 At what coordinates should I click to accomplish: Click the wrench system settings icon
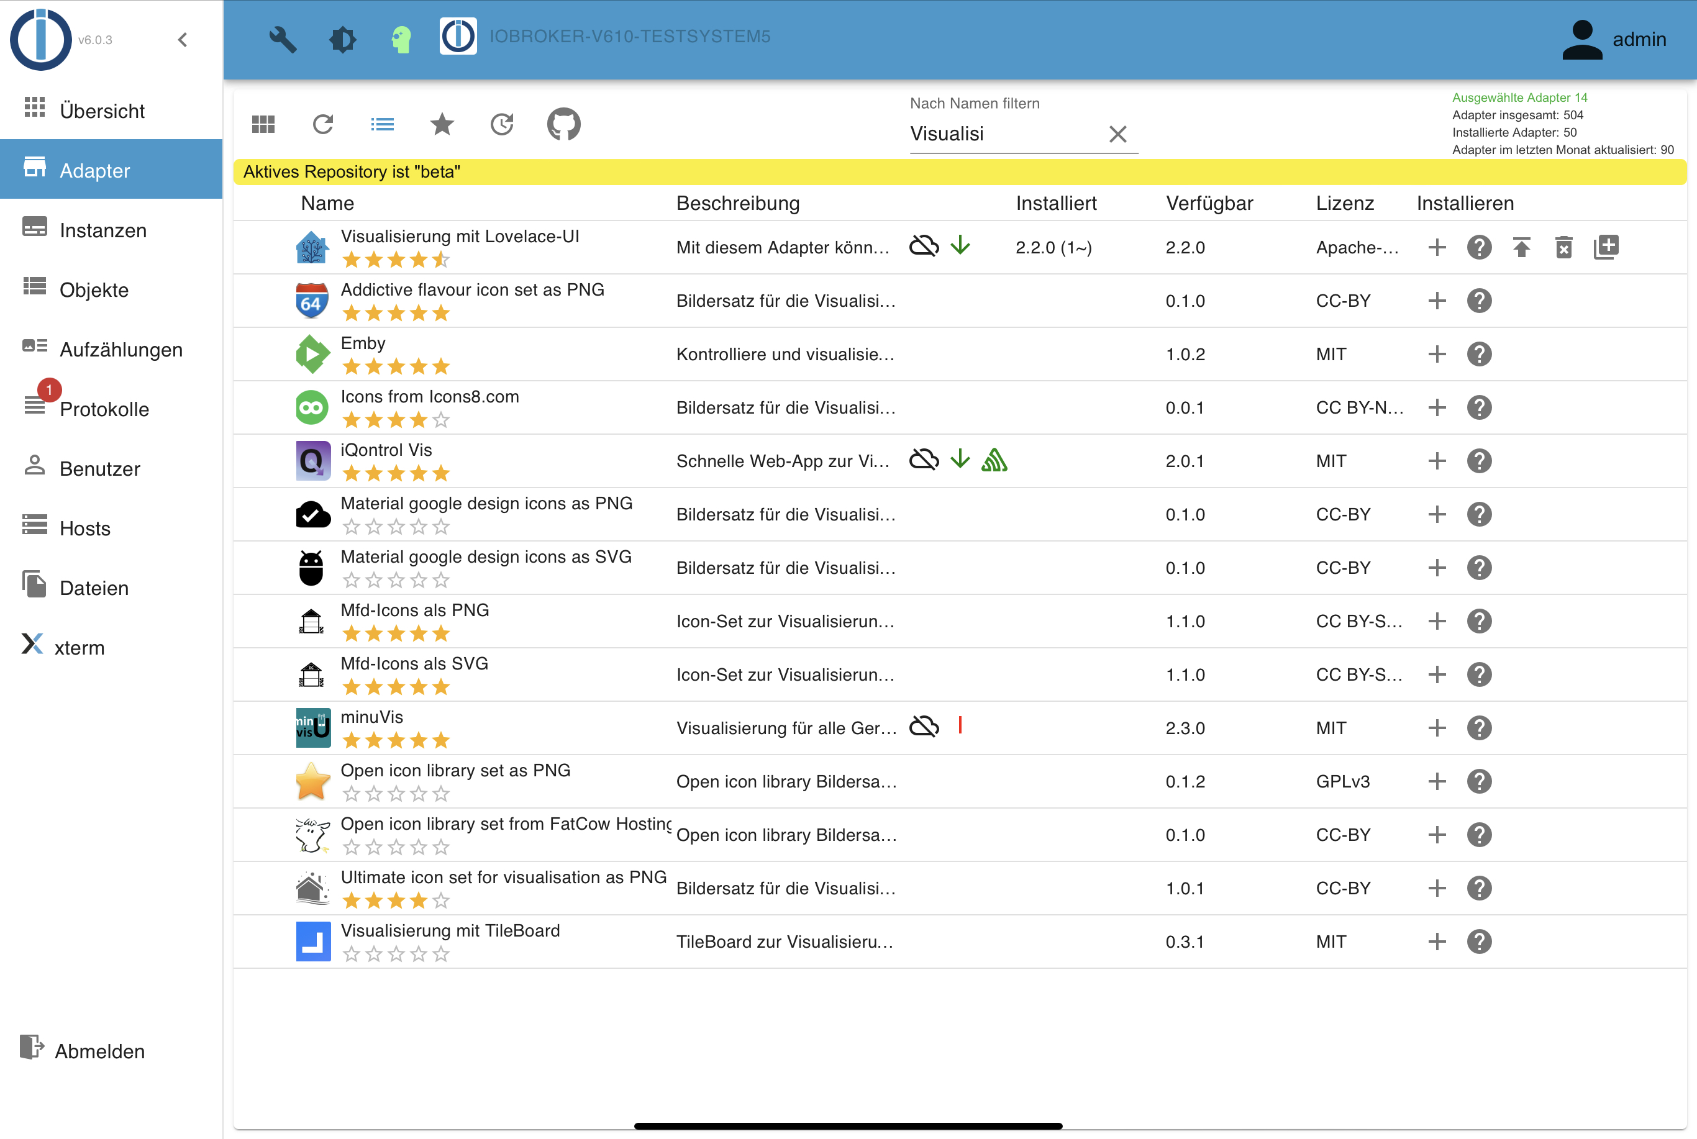tap(283, 39)
